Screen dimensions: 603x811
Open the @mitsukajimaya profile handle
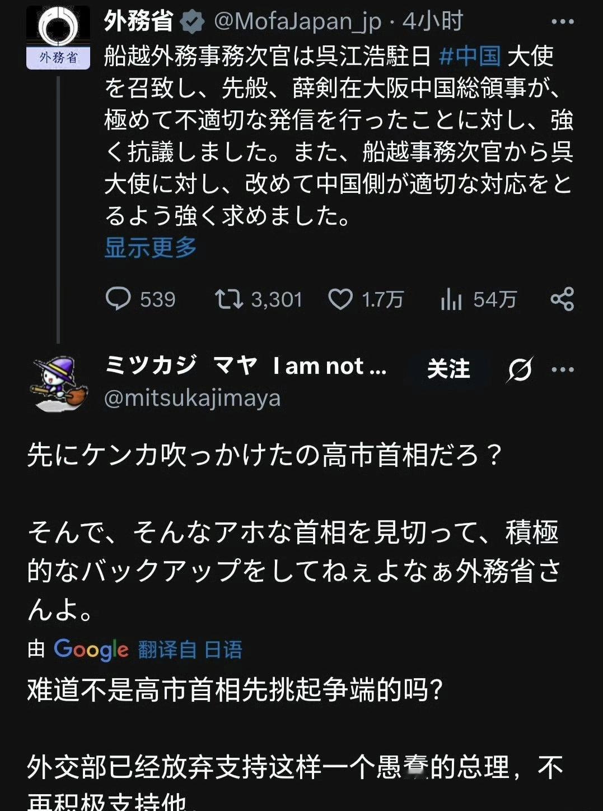192,398
